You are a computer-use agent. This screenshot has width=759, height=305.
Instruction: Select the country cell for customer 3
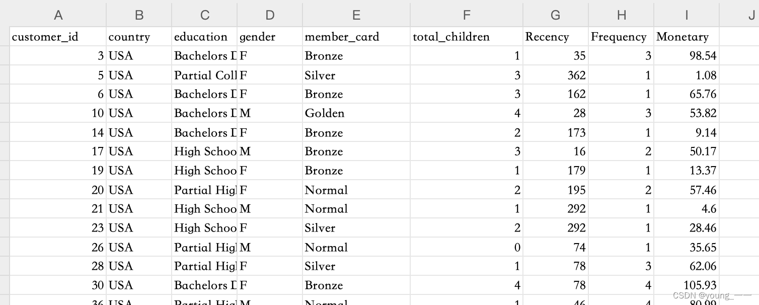click(x=139, y=56)
